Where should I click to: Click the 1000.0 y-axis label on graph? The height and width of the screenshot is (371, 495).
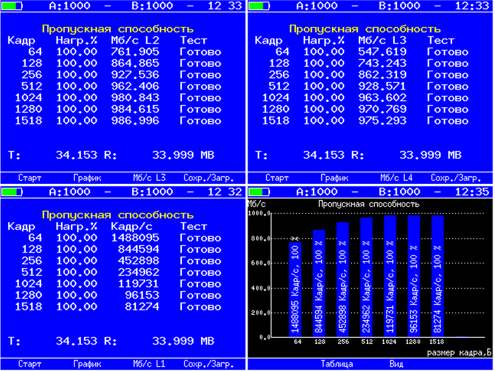(260, 213)
